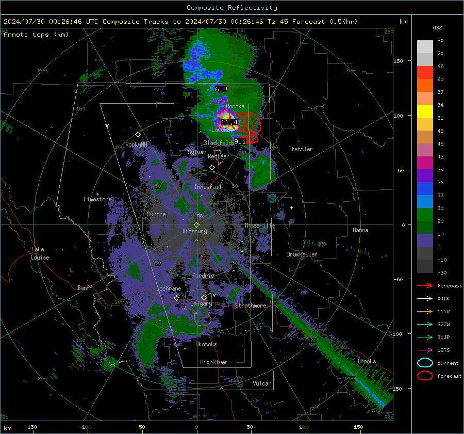The height and width of the screenshot is (434, 464).
Task: Click the Banff town label
Action: pyautogui.click(x=85, y=287)
